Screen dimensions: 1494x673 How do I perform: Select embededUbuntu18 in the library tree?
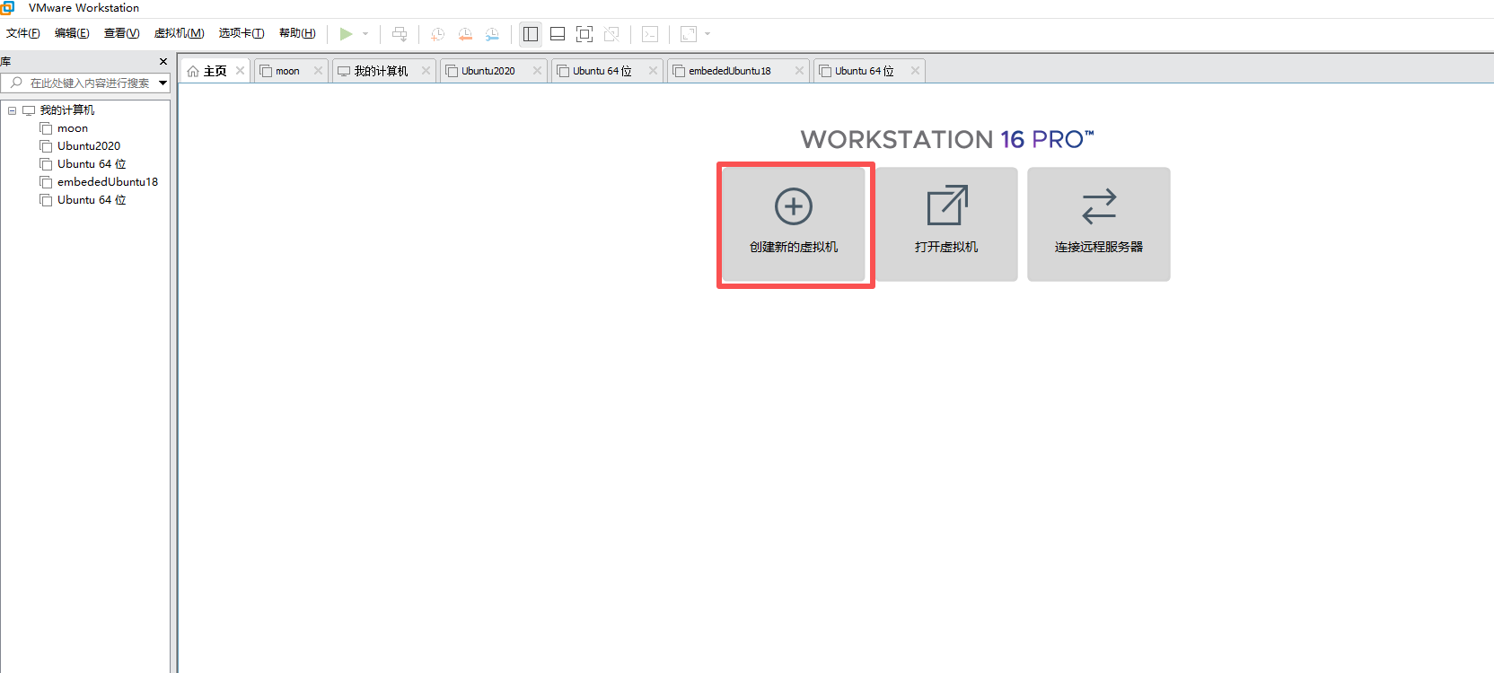[108, 182]
